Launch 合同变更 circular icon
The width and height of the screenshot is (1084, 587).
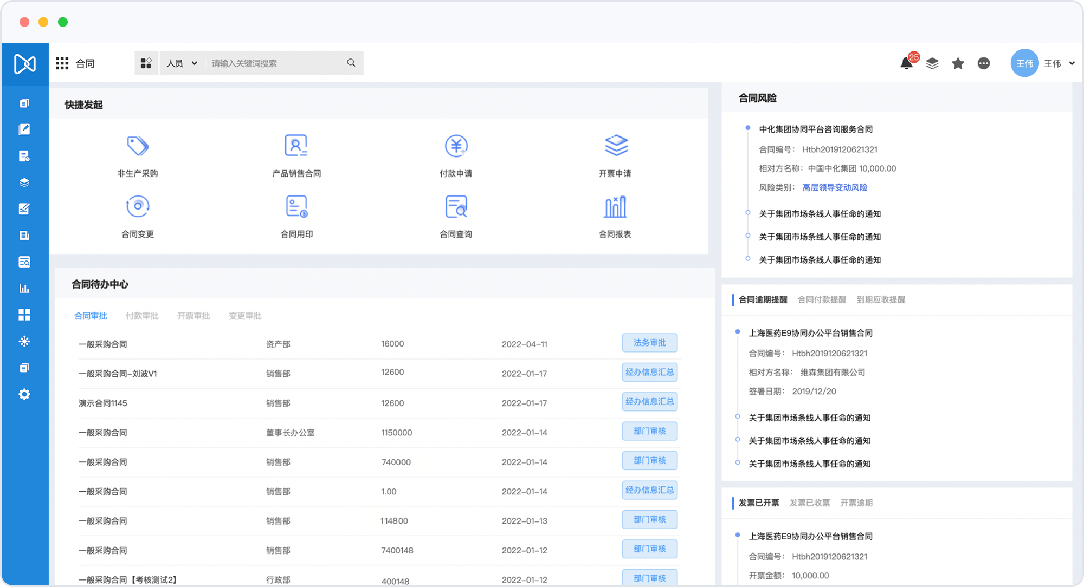pyautogui.click(x=138, y=206)
